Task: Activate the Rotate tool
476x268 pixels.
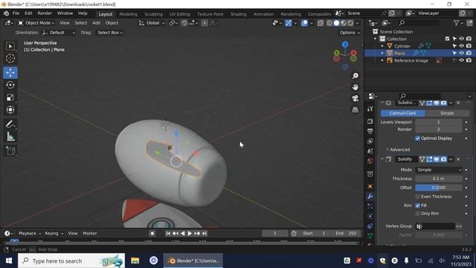Action: 10,85
